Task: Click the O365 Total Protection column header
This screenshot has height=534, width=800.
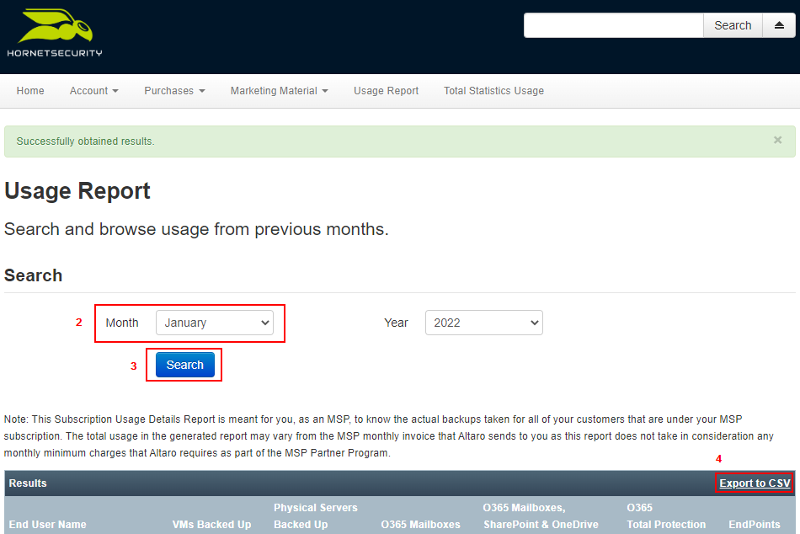Action: (666, 516)
